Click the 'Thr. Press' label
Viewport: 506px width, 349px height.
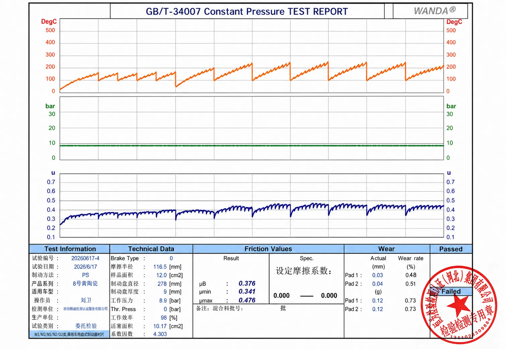pyautogui.click(x=123, y=309)
